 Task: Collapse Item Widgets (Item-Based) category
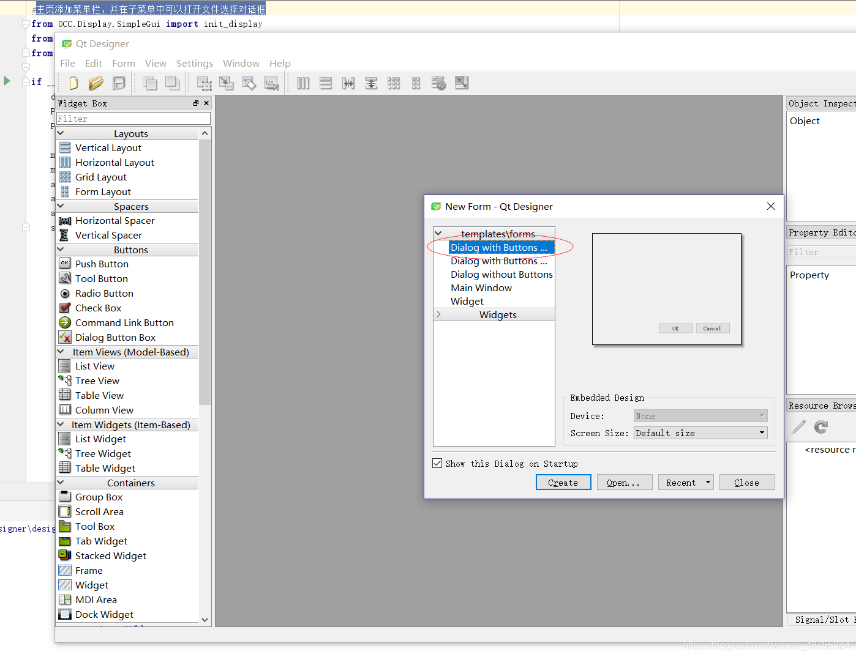[61, 424]
